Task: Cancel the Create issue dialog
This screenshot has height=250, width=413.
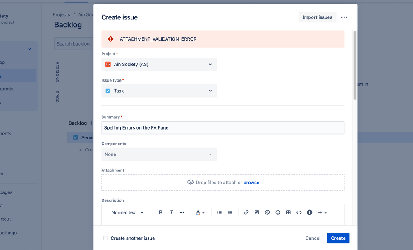Action: coord(313,238)
